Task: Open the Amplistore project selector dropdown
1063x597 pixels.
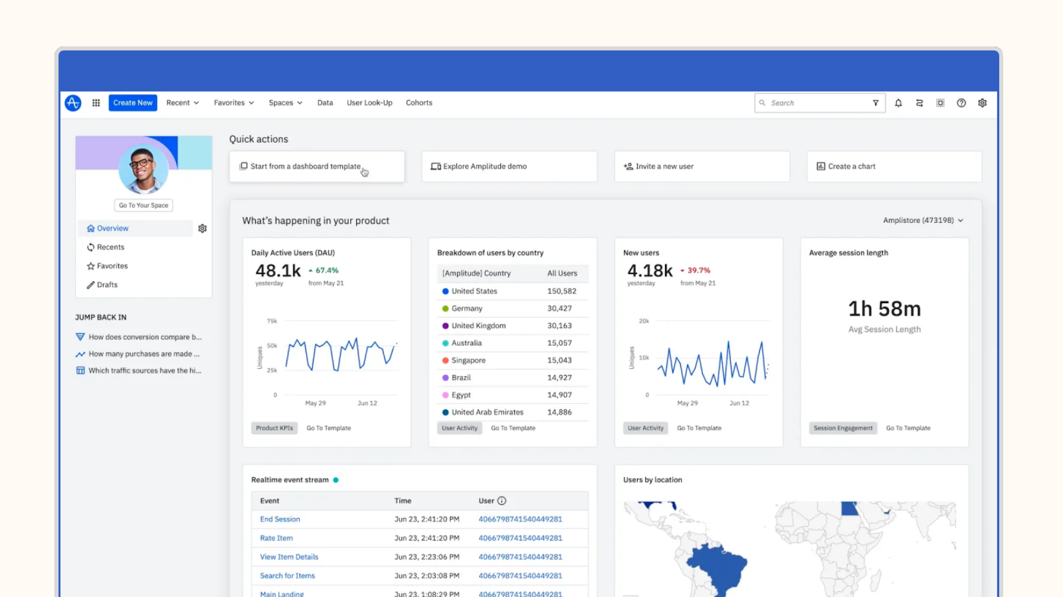Action: 923,220
